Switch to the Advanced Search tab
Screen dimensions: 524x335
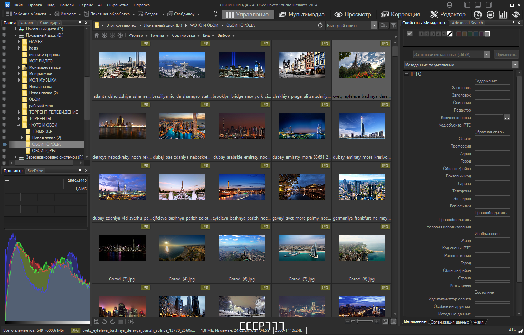pos(467,22)
